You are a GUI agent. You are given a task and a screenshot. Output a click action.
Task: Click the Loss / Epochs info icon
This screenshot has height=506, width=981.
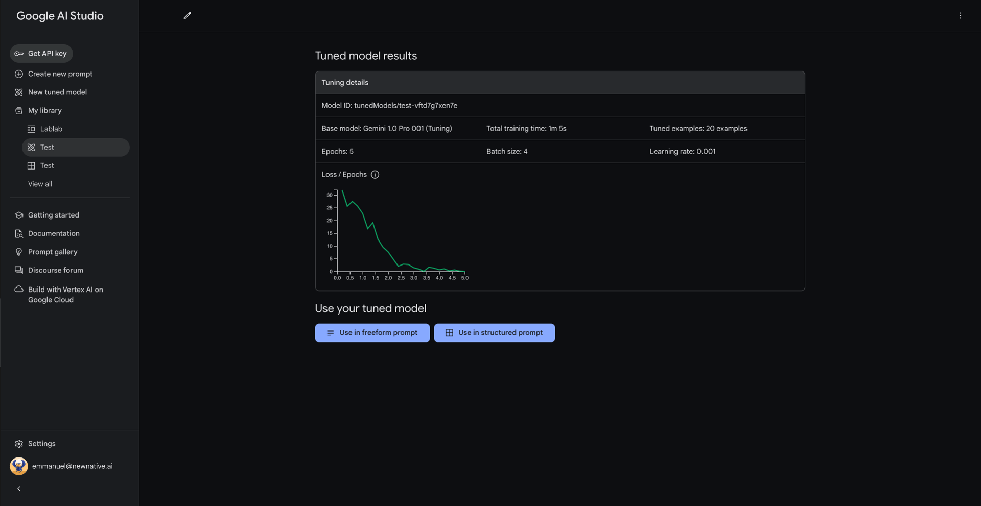pos(375,175)
